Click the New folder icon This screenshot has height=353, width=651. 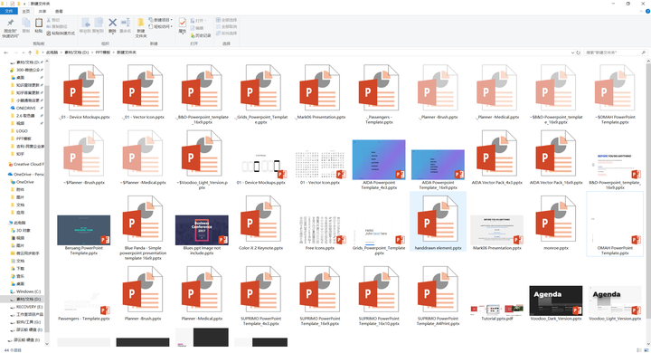pos(141,23)
